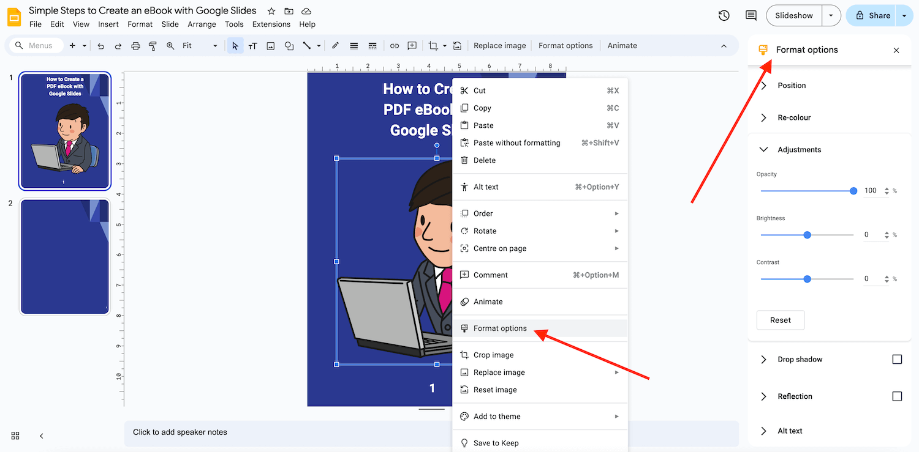Select the Paint format tool
The image size is (919, 452).
pyautogui.click(x=153, y=46)
